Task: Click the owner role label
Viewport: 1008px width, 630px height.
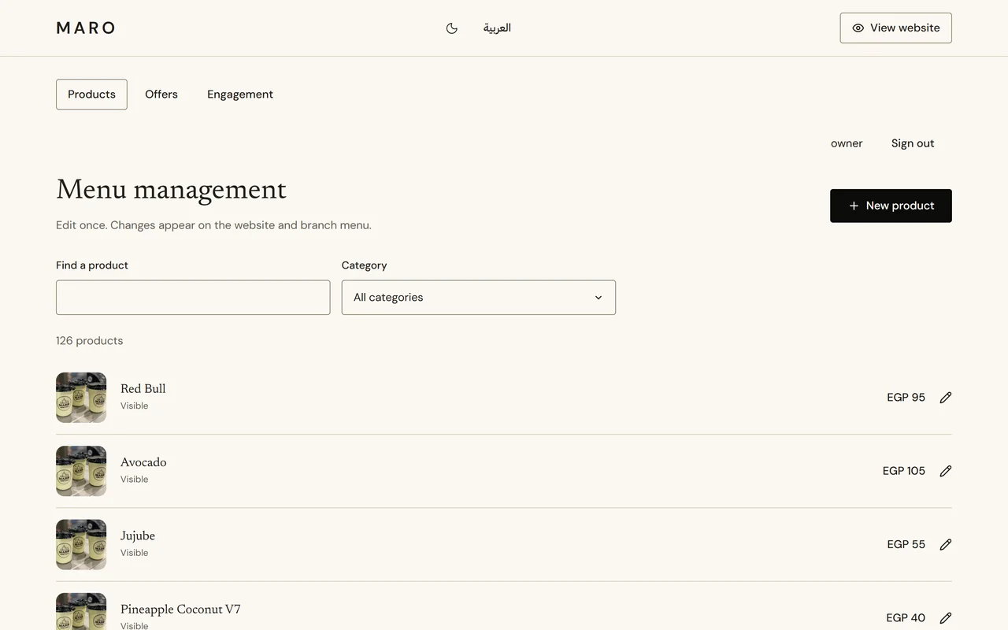Action: [847, 143]
